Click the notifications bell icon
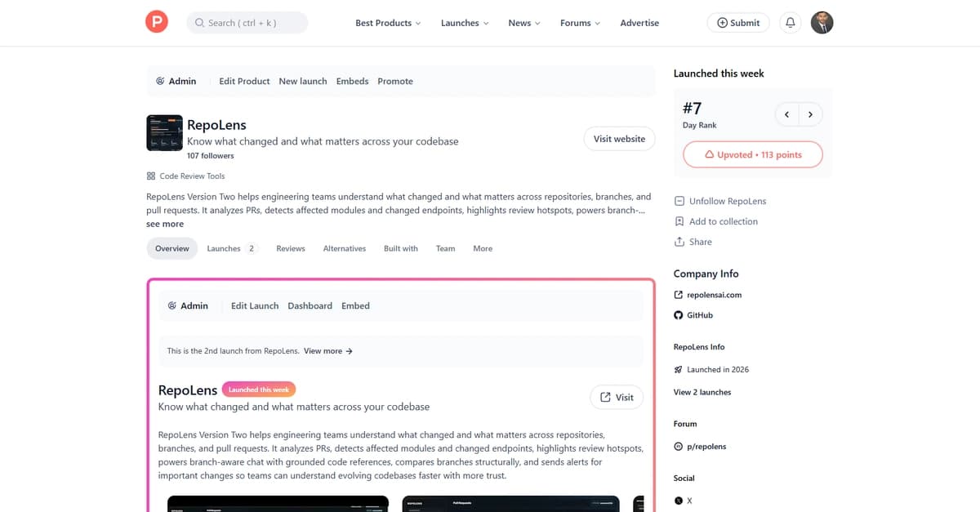This screenshot has height=512, width=980. 789,22
